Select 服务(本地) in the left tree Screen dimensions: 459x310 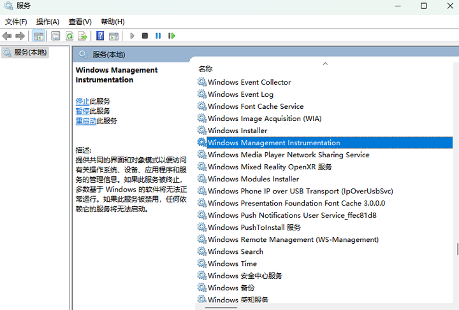[x=25, y=53]
